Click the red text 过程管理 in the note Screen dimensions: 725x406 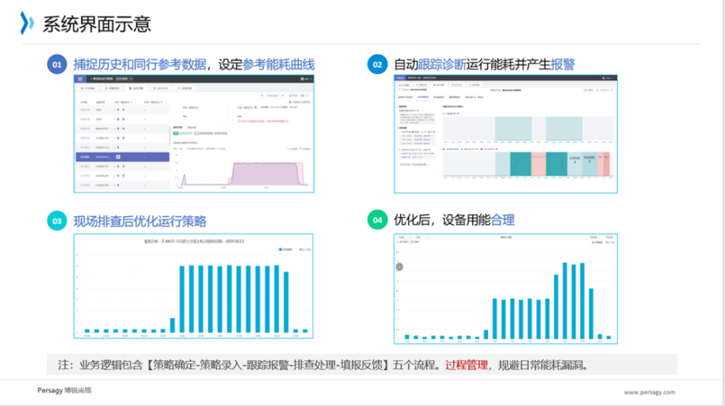(466, 365)
